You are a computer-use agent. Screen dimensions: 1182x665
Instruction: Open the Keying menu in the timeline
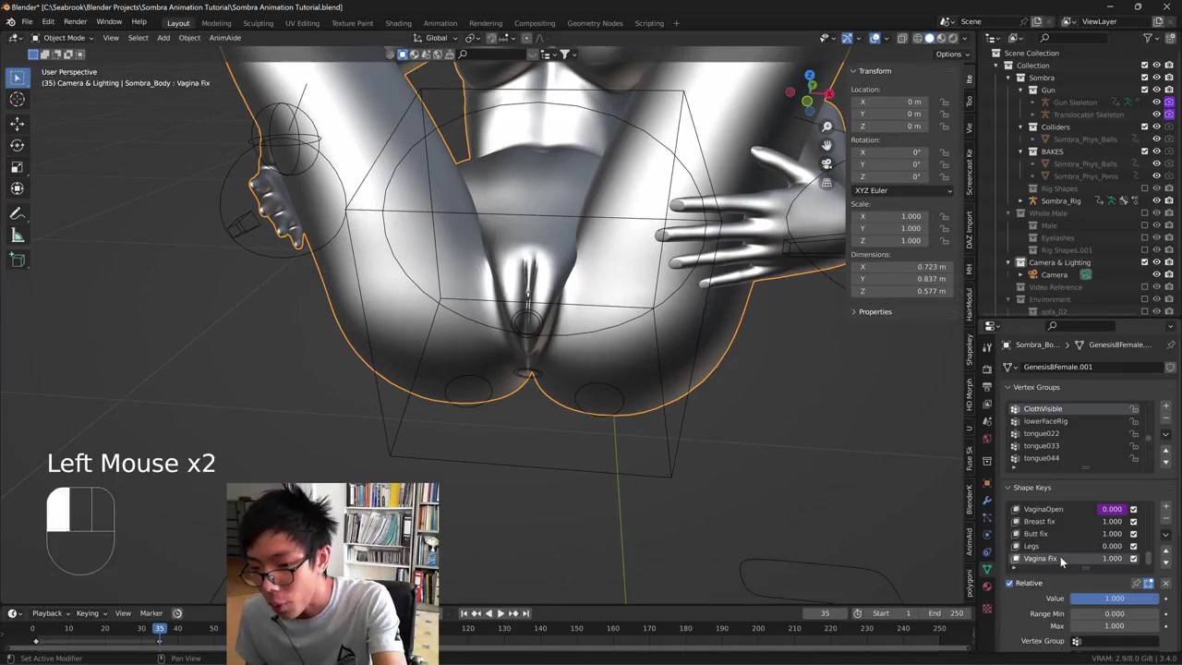tap(90, 613)
